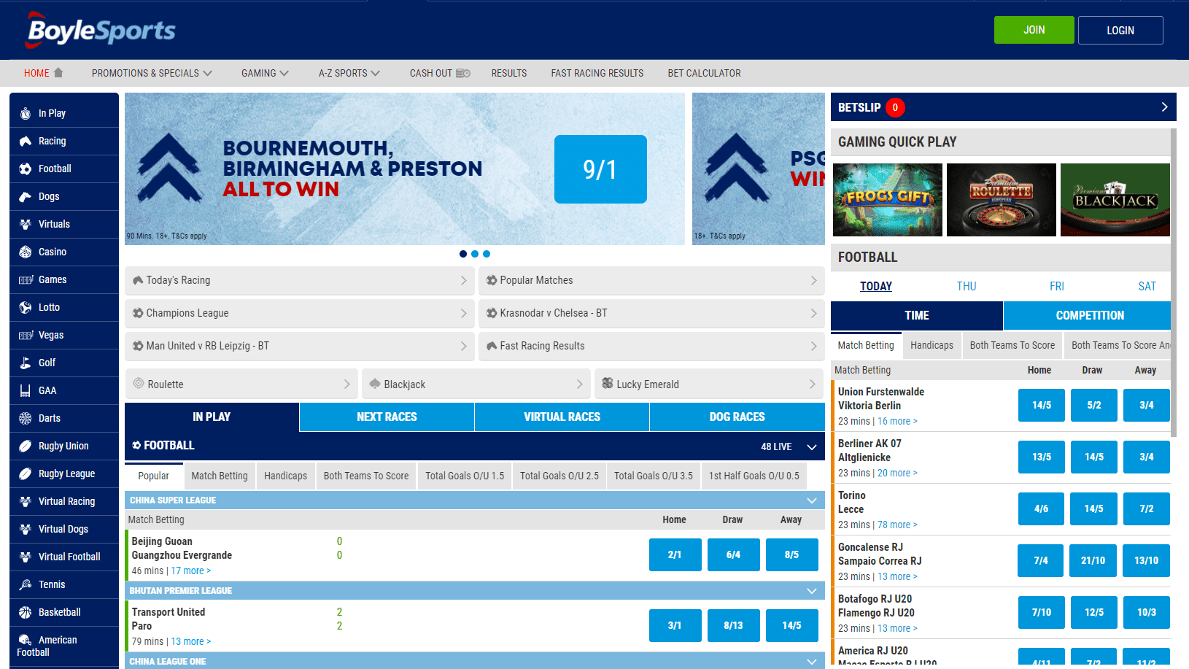
Task: Collapse the China Super League section
Action: point(811,500)
